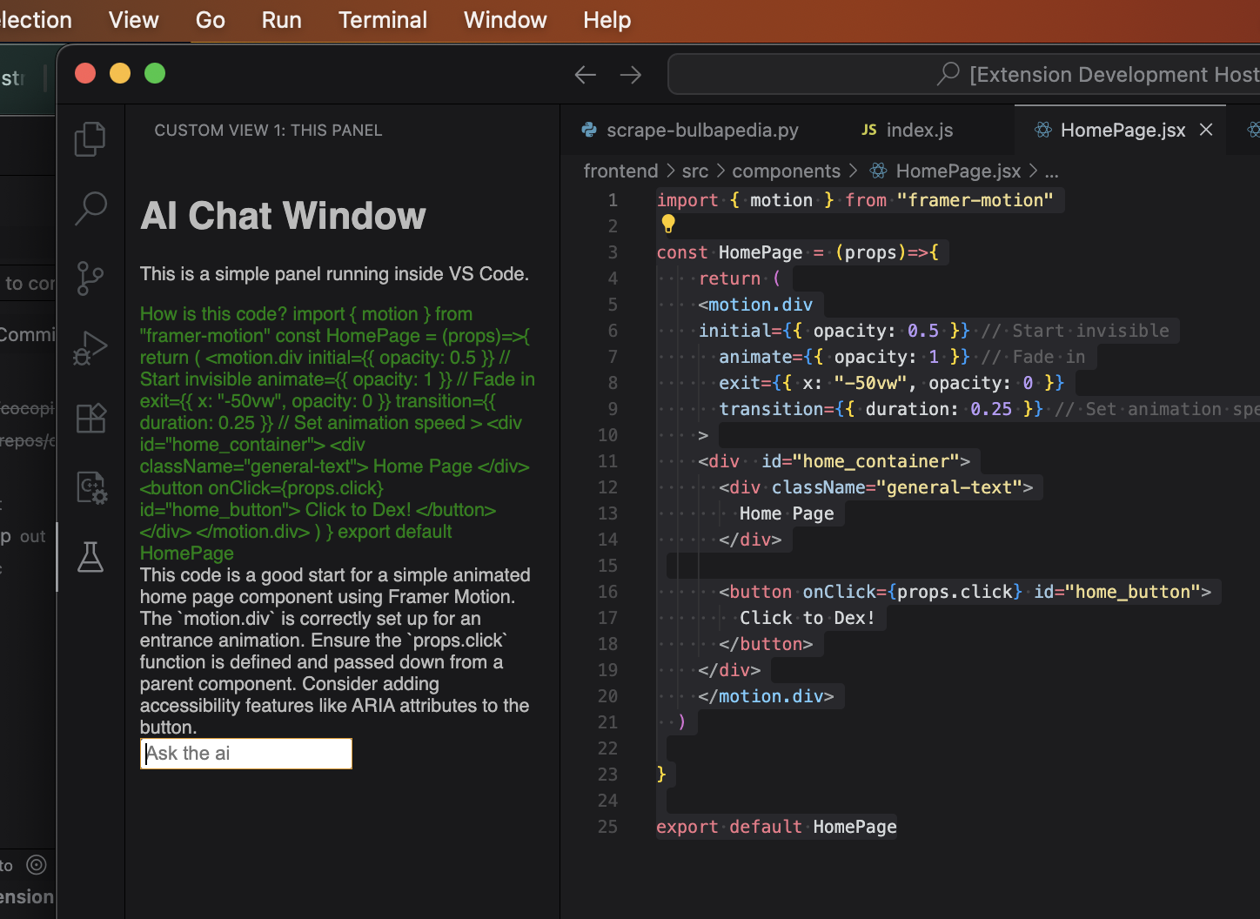
Task: Go back with left arrow
Action: (x=586, y=75)
